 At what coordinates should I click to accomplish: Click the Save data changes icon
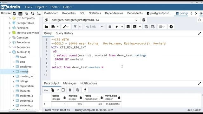(x=77, y=90)
